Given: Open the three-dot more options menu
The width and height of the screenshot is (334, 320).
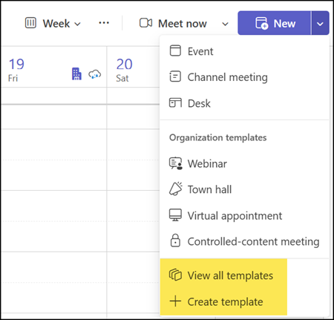Looking at the screenshot, I should click(104, 23).
